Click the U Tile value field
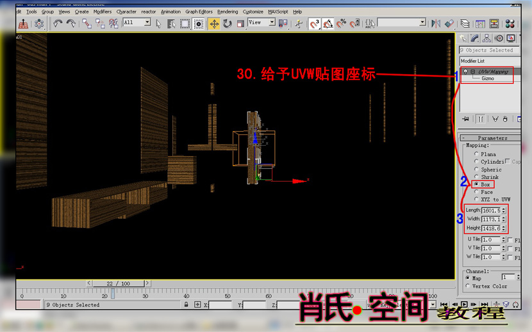Viewport: 532px width, 332px height. (x=491, y=240)
